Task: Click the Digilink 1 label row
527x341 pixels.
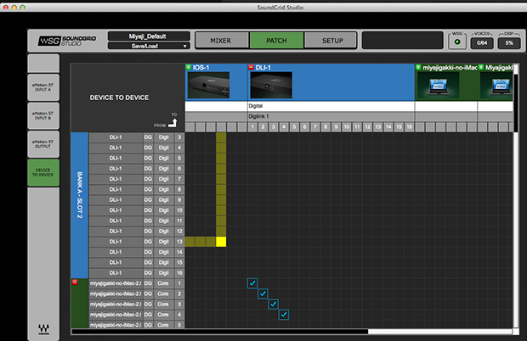Action: [331, 116]
